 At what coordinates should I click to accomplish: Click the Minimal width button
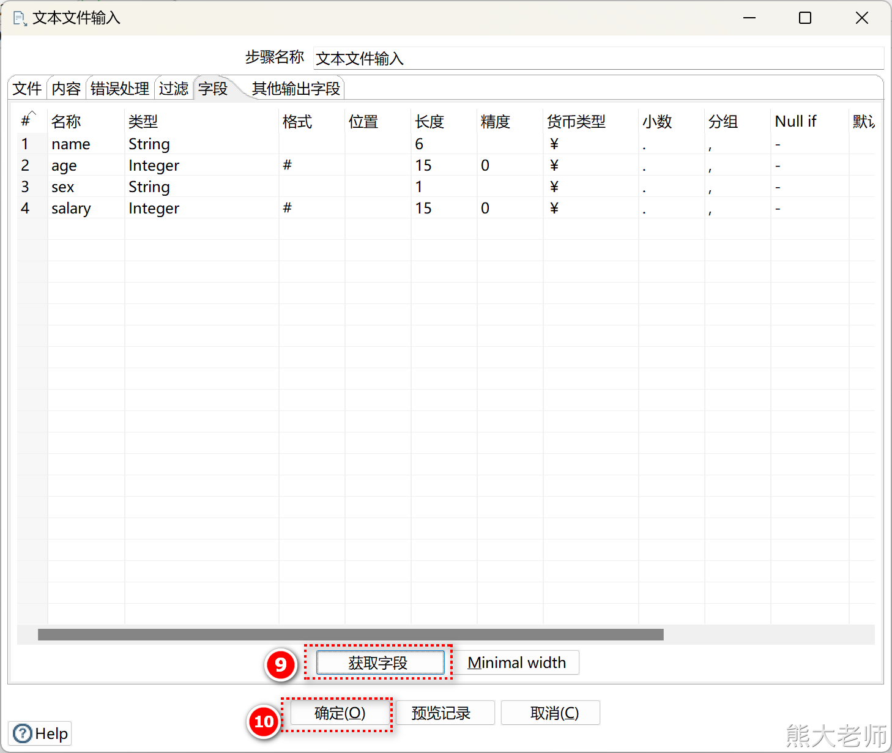coord(516,662)
